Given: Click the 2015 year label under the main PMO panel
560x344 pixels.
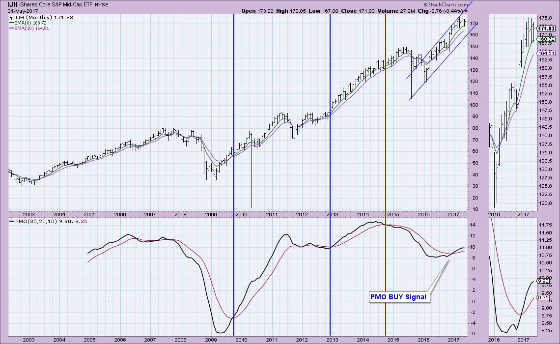Looking at the screenshot, I should [393, 340].
